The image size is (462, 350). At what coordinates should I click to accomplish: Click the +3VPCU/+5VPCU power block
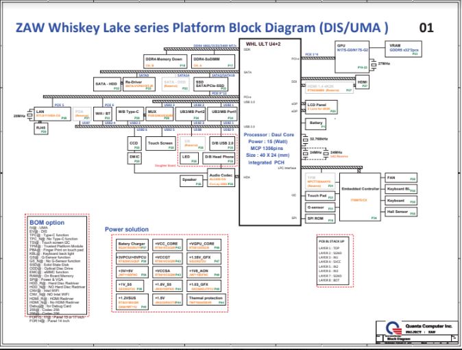tap(132, 259)
